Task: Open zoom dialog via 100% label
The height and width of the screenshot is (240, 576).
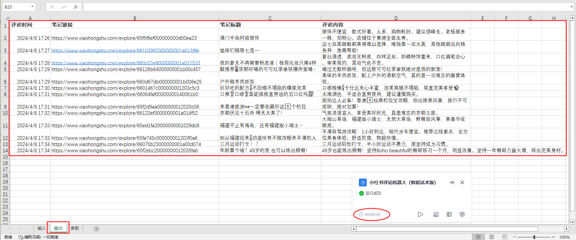Action: tap(564, 237)
